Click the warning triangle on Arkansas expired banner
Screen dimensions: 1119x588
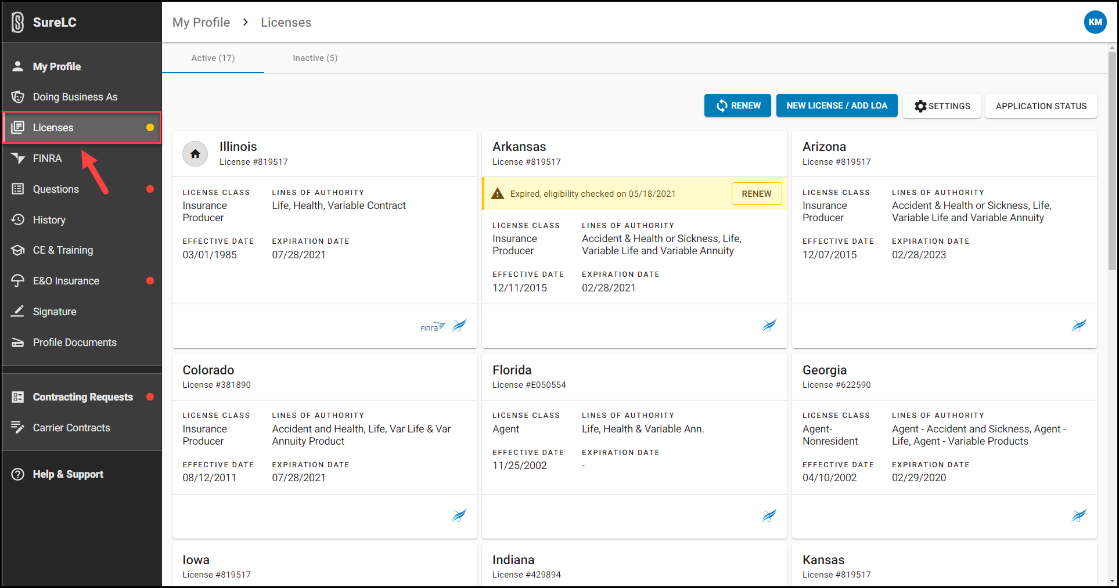coord(498,193)
